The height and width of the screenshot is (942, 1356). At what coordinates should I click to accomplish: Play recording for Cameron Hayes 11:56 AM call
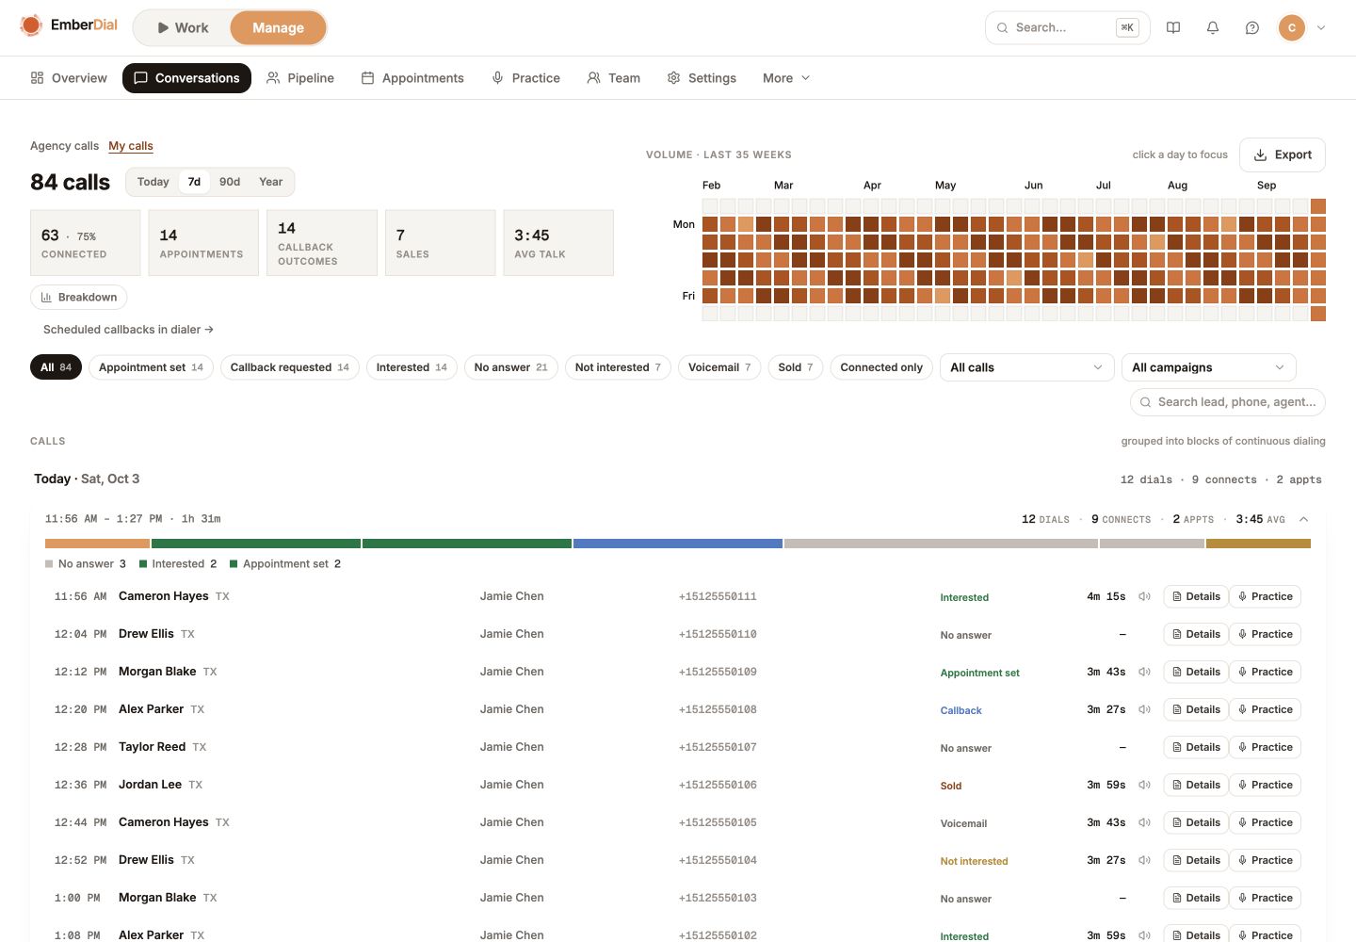tap(1144, 596)
